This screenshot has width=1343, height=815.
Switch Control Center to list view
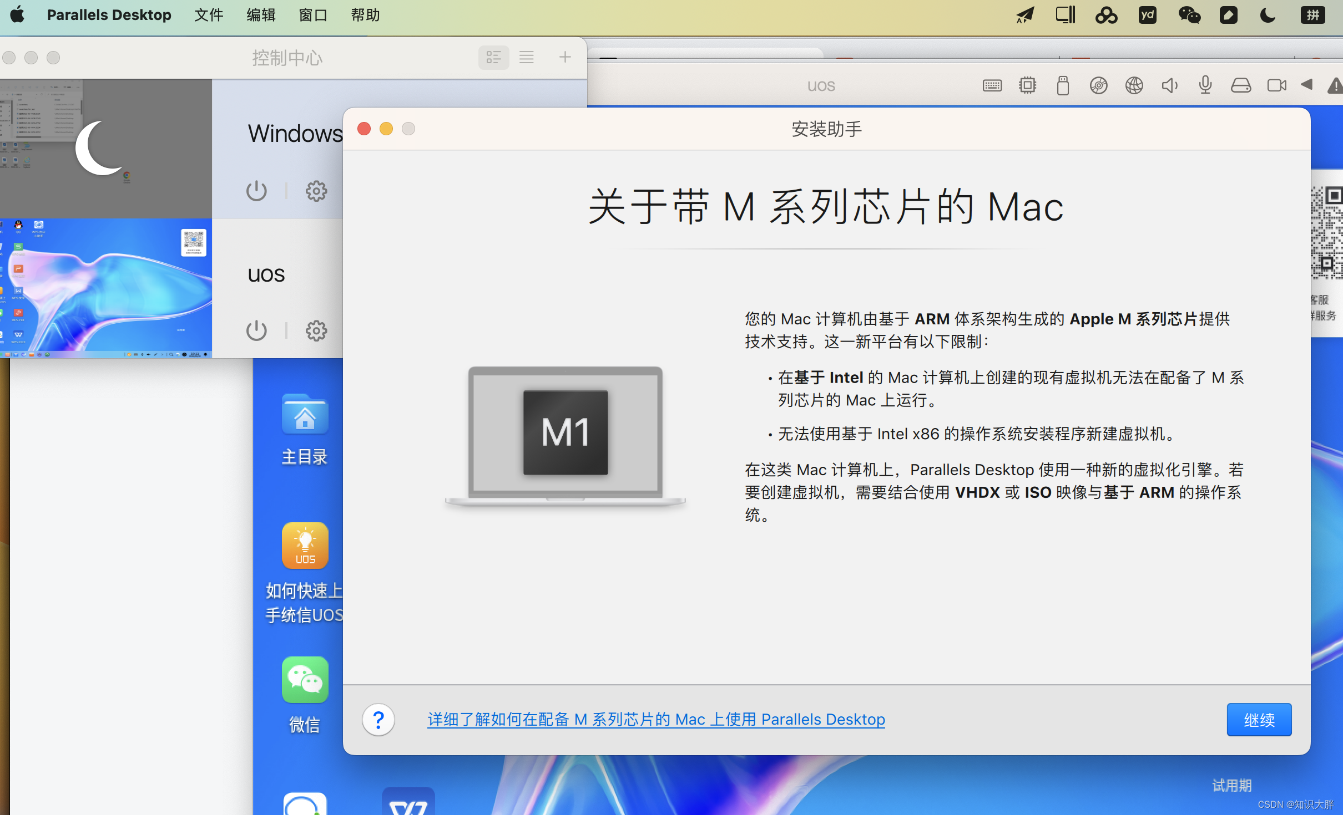coord(526,57)
